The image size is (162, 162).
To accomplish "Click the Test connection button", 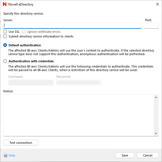I will (21, 143).
